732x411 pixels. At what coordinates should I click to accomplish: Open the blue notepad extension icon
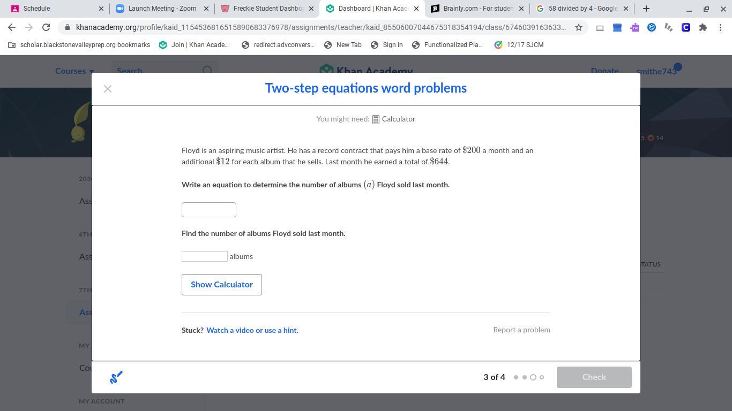click(617, 27)
